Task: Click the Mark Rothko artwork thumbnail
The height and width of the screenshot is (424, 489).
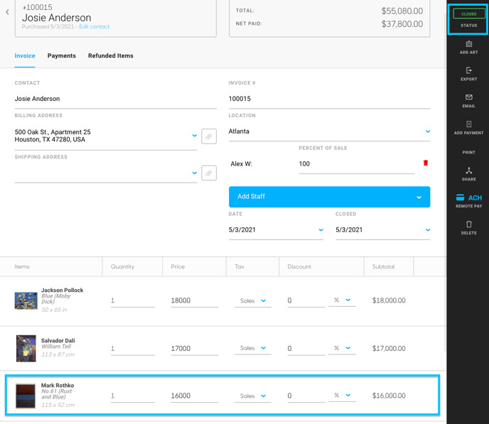Action: [26, 396]
